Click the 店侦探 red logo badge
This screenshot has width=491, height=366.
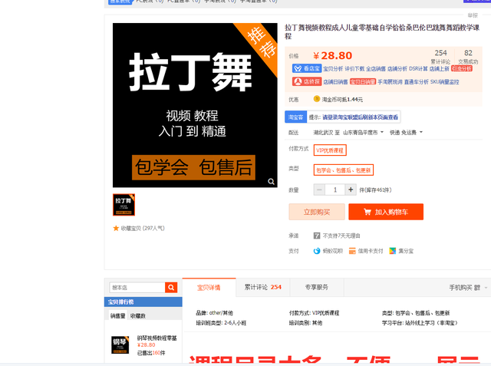pyautogui.click(x=307, y=81)
